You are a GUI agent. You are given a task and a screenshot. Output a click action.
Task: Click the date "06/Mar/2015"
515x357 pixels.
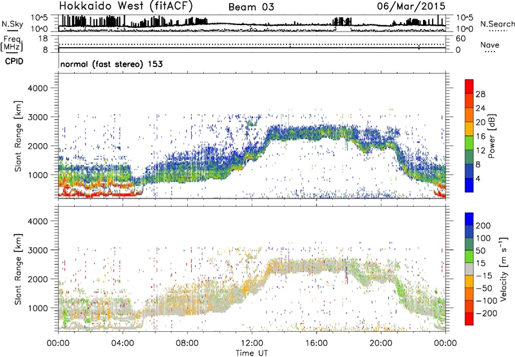(x=411, y=6)
